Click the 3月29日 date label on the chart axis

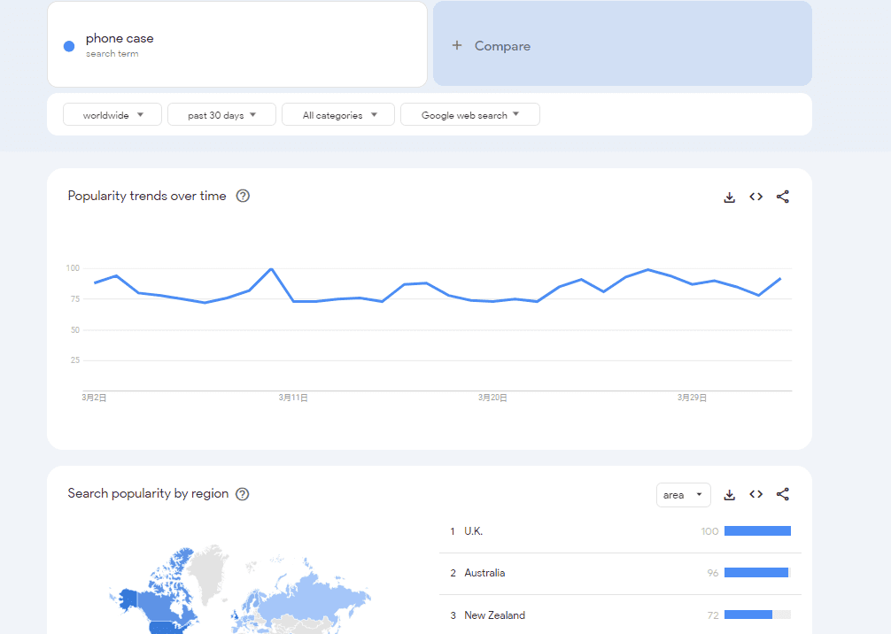pos(692,398)
